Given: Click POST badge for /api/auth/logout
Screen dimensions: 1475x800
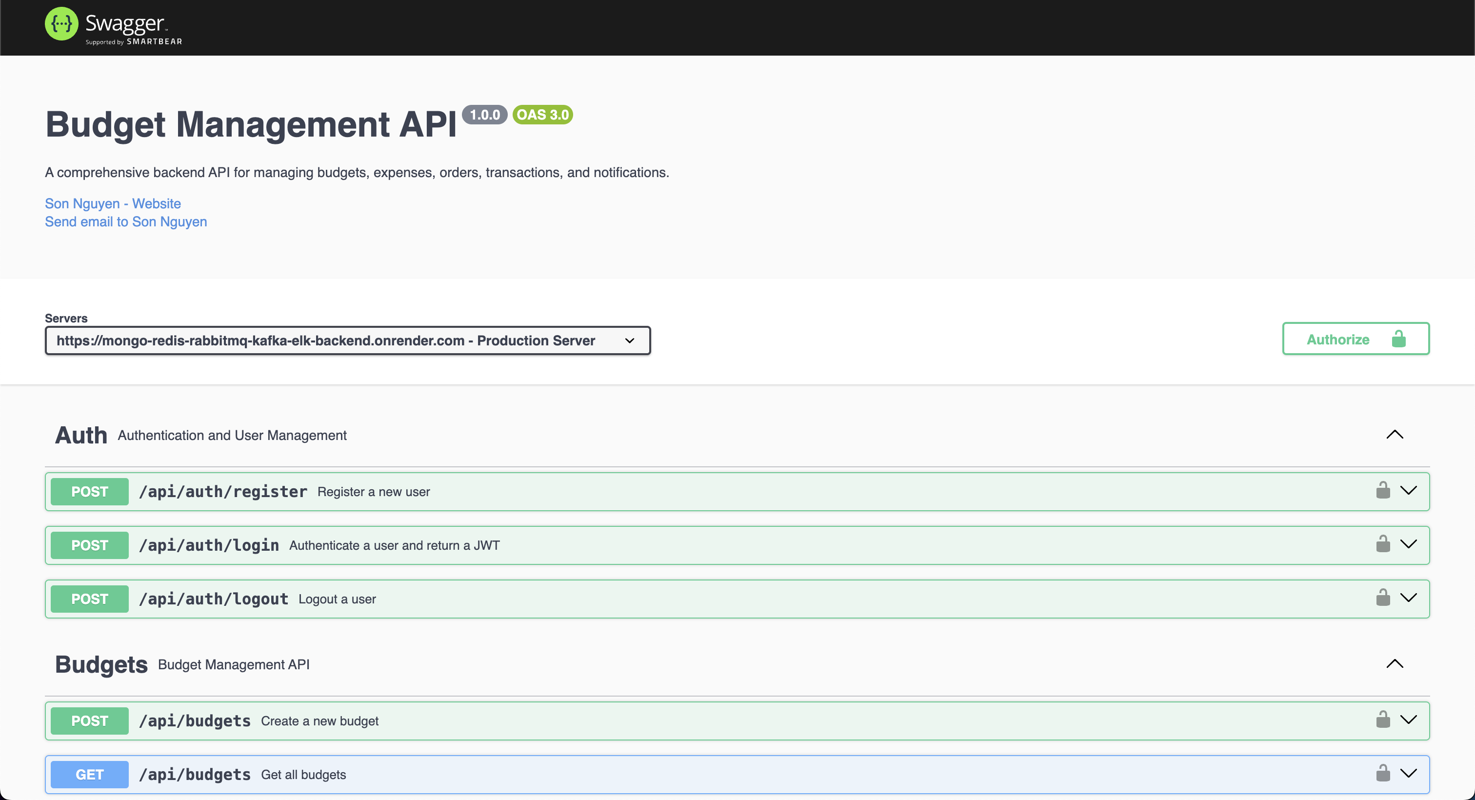Looking at the screenshot, I should pyautogui.click(x=89, y=599).
